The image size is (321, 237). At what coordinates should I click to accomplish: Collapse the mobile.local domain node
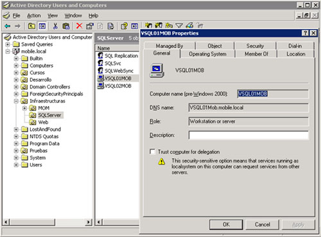[x=8, y=51]
